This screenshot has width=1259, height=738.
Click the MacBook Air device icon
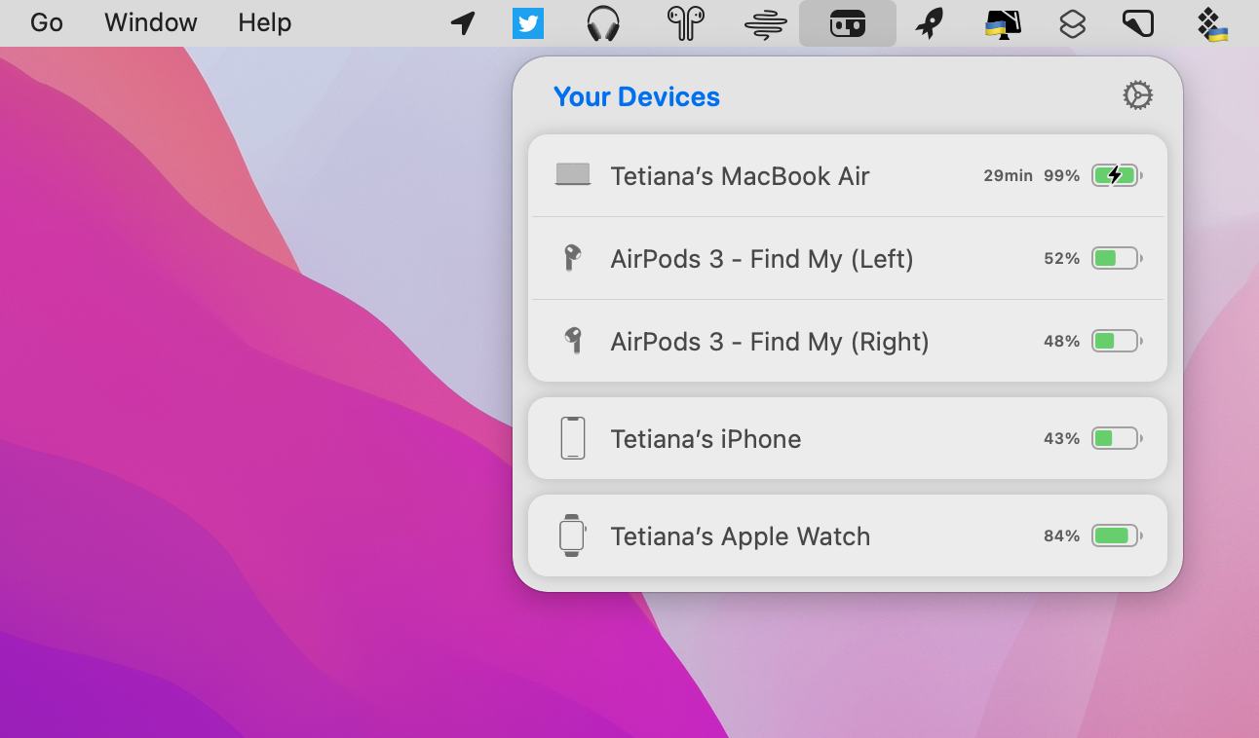tap(573, 175)
